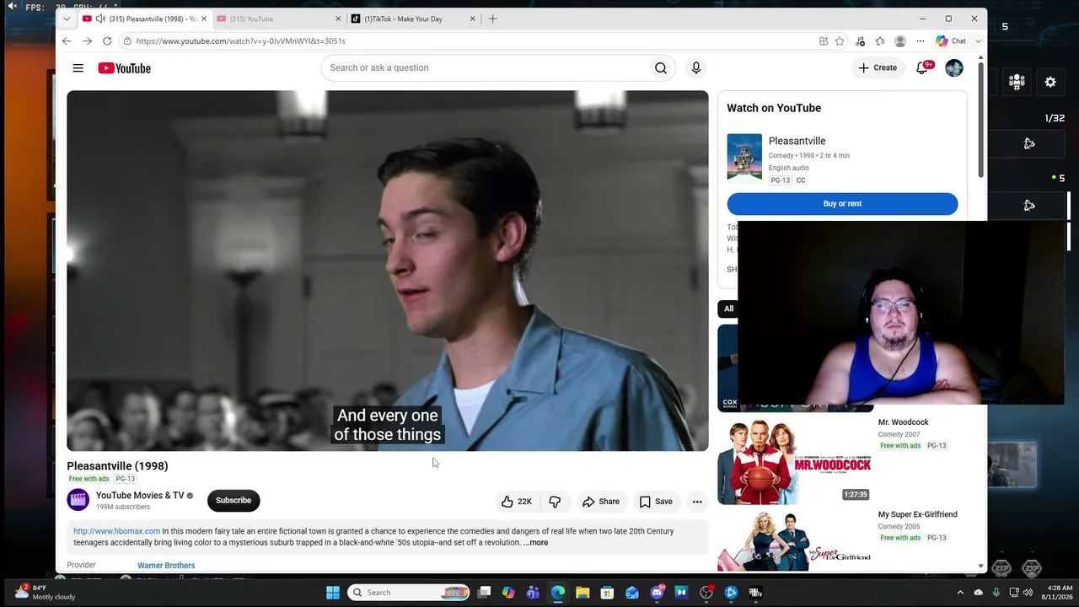Open Microsoft Teams from taskbar
This screenshot has height=607, width=1079.
pos(533,593)
